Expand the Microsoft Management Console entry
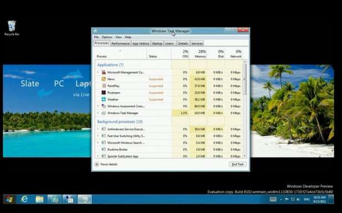The image size is (342, 213). (98, 72)
